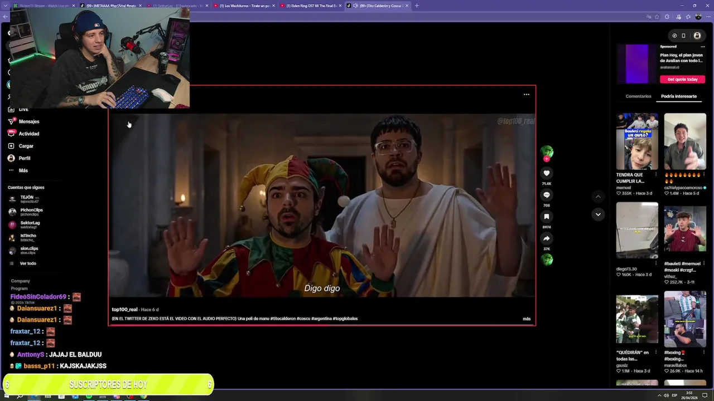Switch to the SektorLag El Equivocado browser tab
This screenshot has height=401, width=714.
point(177,6)
